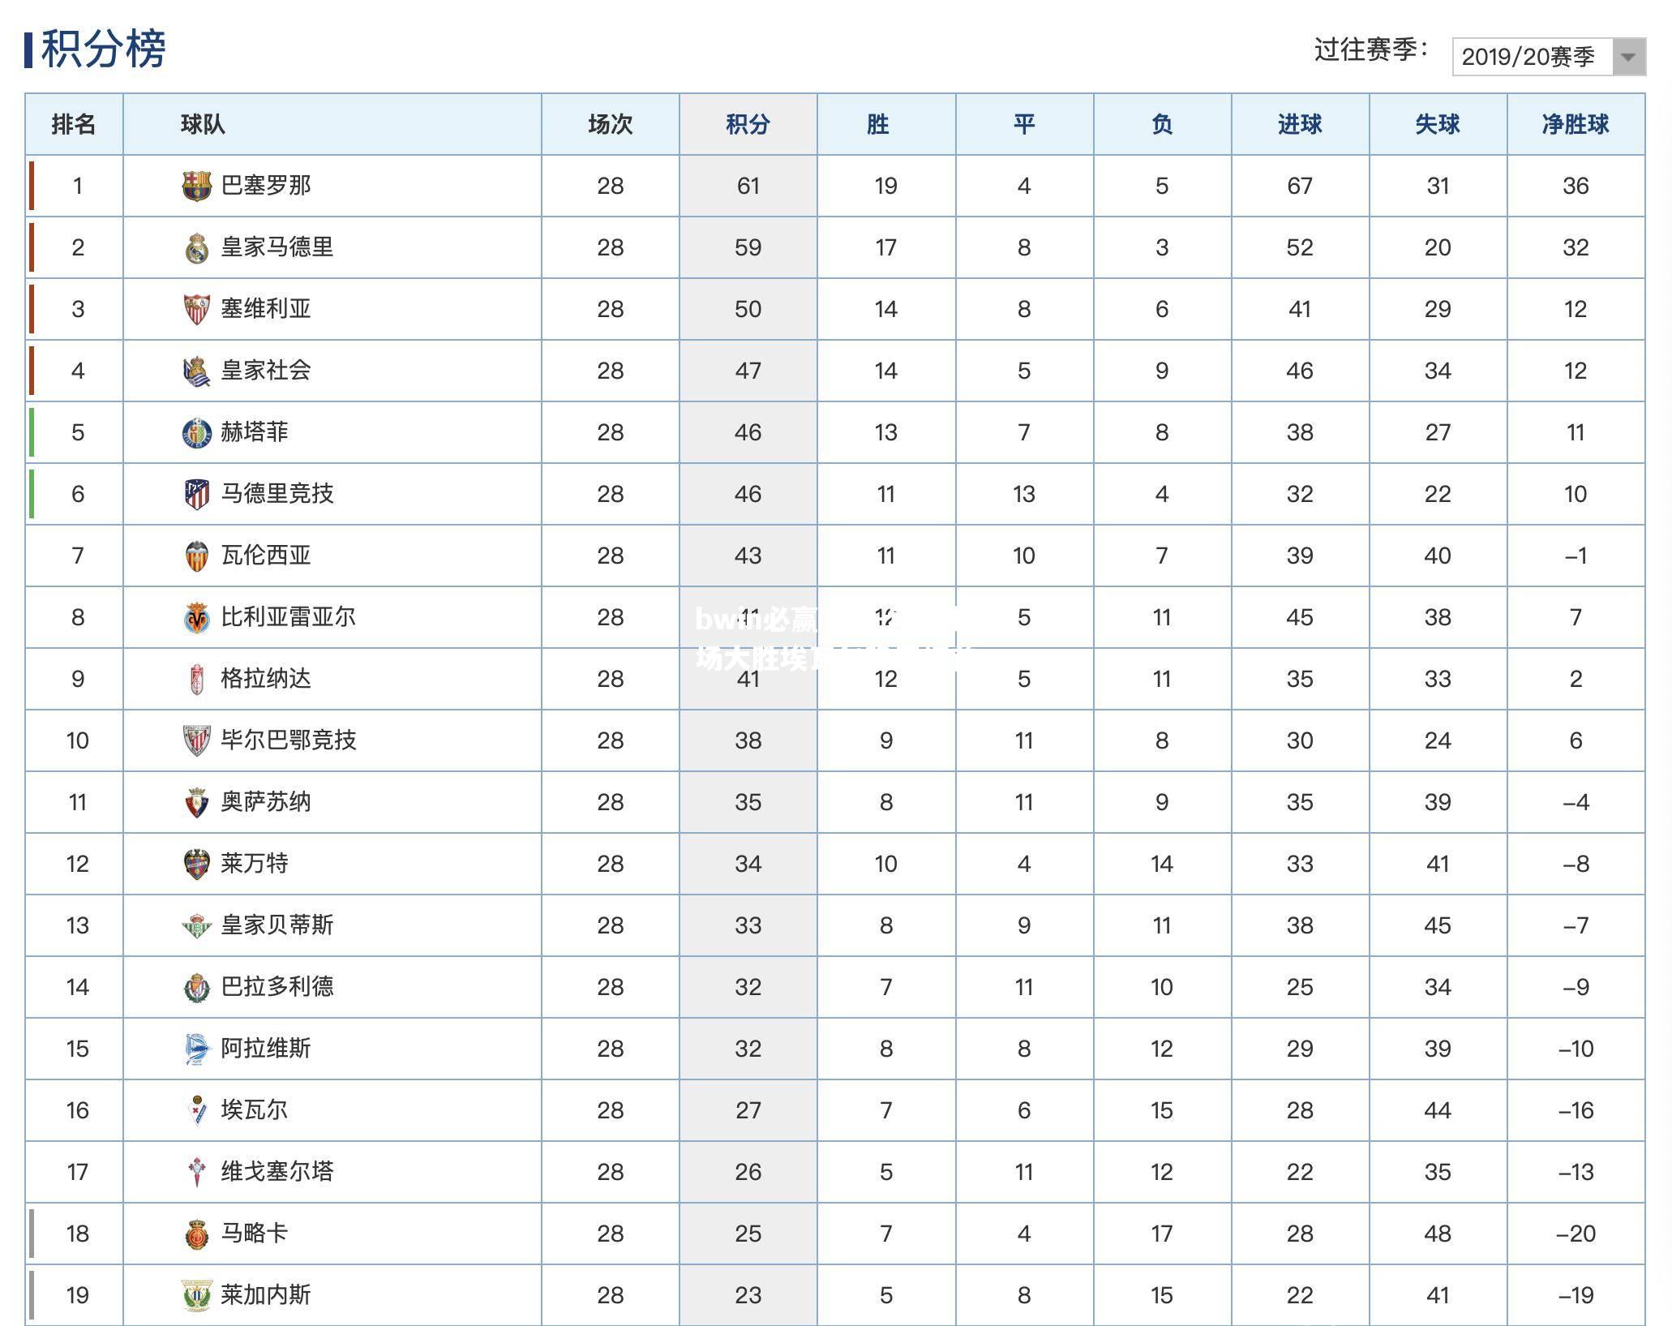
Task: Sort table by 失球 header
Action: (x=1438, y=124)
